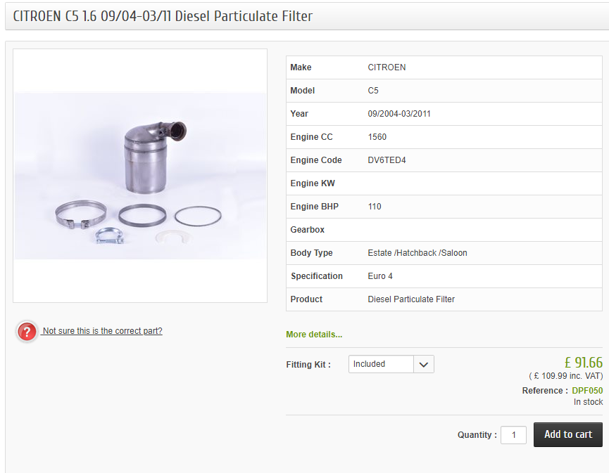Enlarge the diesel particulate filter product image
The height and width of the screenshot is (473, 609).
(140, 176)
